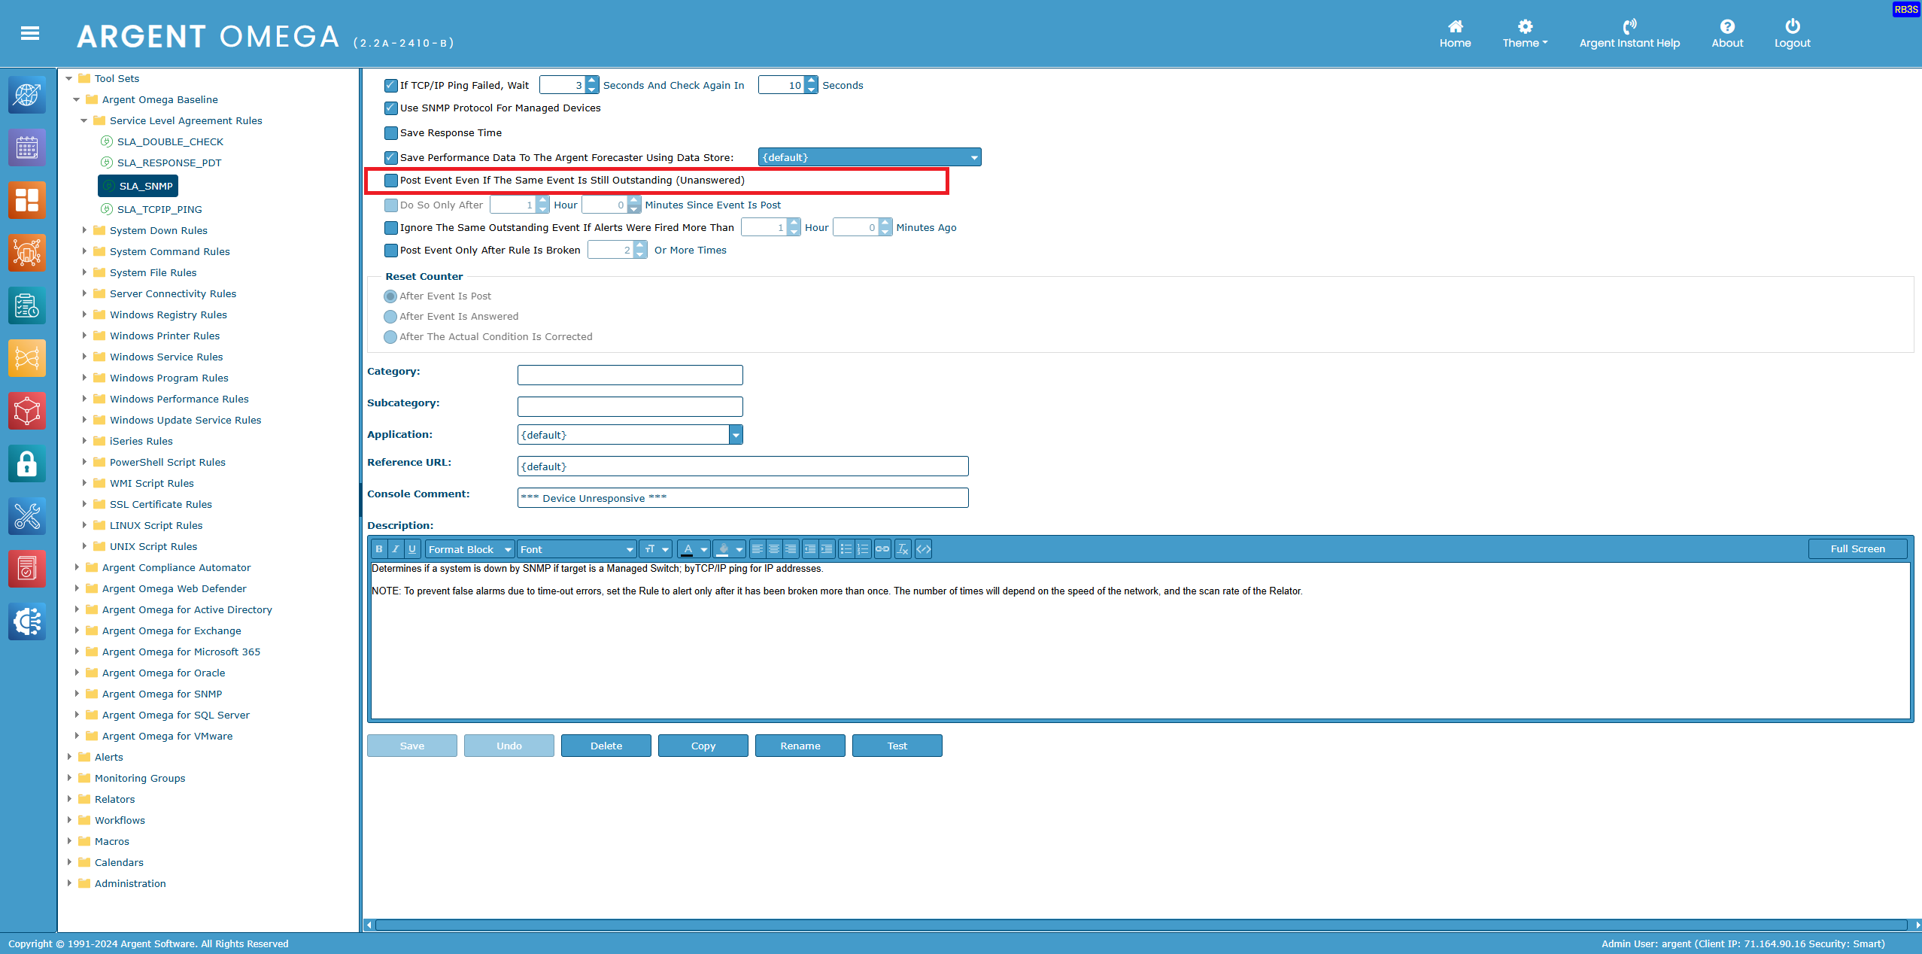Open the Theme menu
Screen dimensions: 1922x954
tap(1525, 34)
